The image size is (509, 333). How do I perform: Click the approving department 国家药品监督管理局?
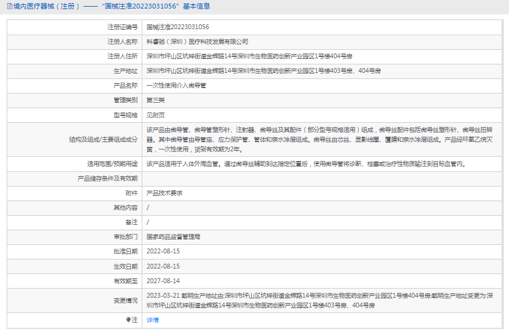coord(173,237)
